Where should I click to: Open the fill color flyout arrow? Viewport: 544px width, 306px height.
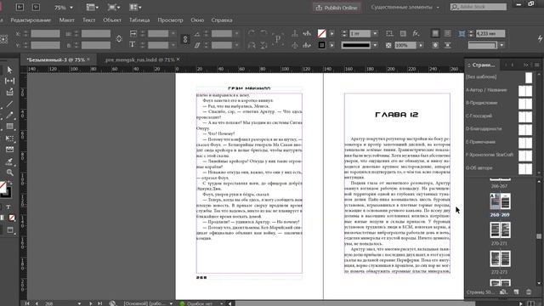point(332,34)
